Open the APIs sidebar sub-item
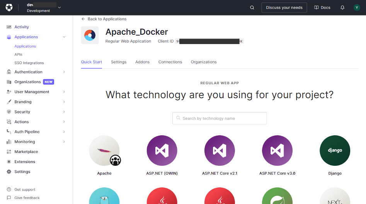The width and height of the screenshot is (366, 204). tap(19, 54)
